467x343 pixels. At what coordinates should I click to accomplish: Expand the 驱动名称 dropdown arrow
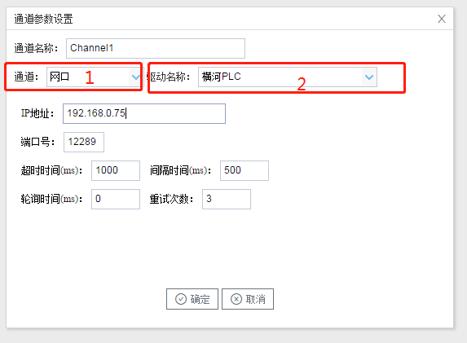point(369,77)
